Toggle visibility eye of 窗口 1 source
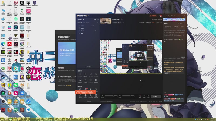The width and height of the screenshot is (216, 121). click(95, 31)
